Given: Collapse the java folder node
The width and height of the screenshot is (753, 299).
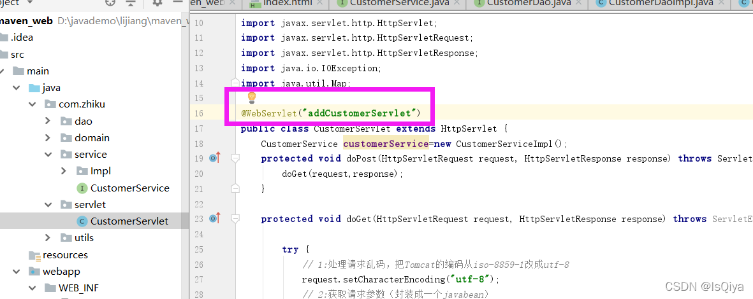Looking at the screenshot, I should (x=17, y=88).
